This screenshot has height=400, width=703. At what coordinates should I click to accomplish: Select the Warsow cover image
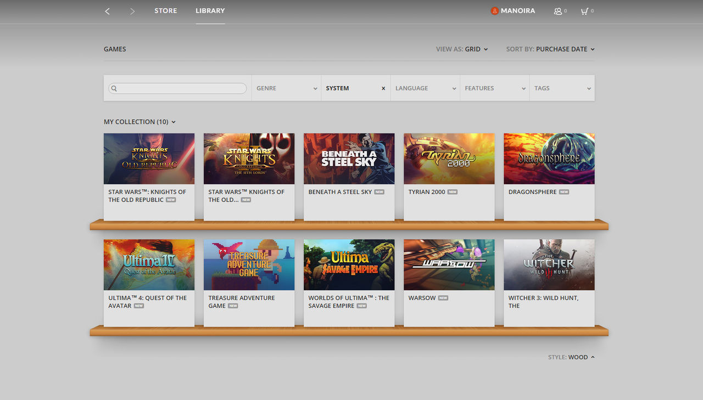click(x=449, y=264)
